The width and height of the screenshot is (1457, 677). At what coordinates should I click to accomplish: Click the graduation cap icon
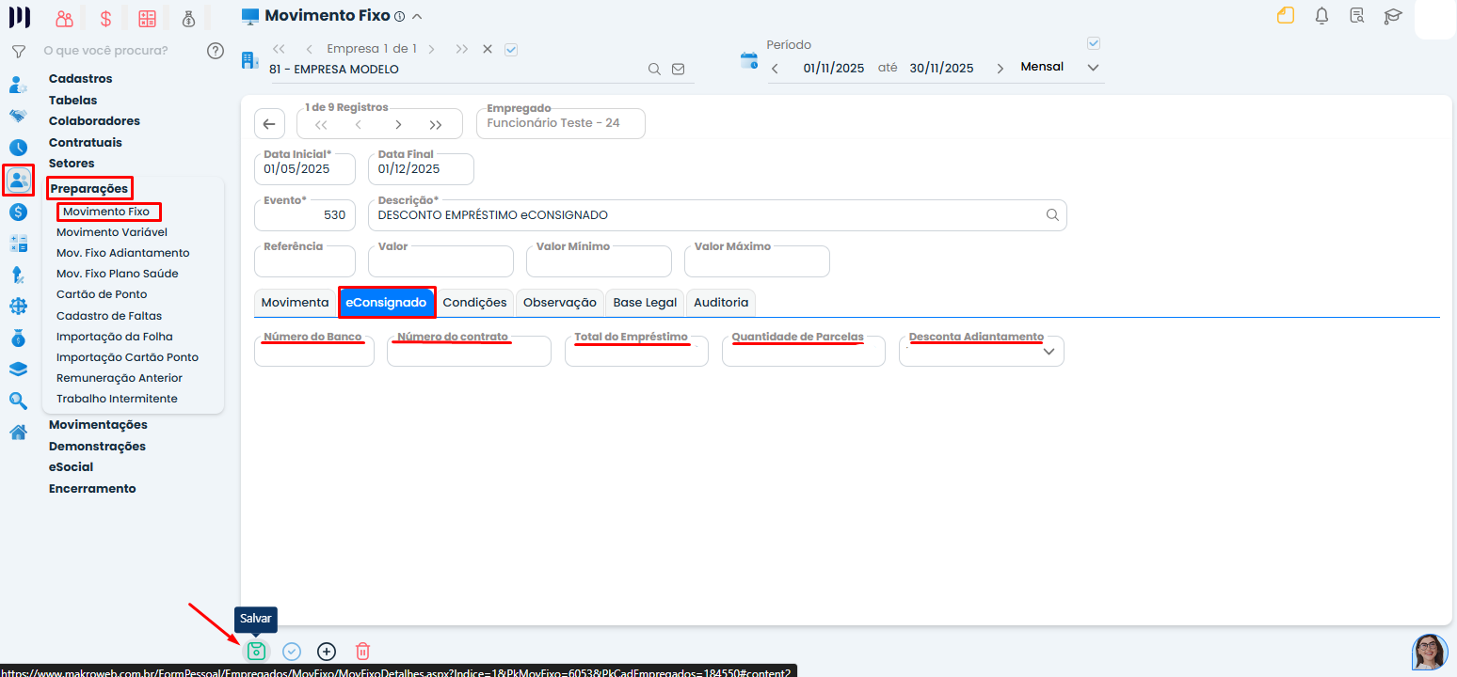pyautogui.click(x=1393, y=16)
